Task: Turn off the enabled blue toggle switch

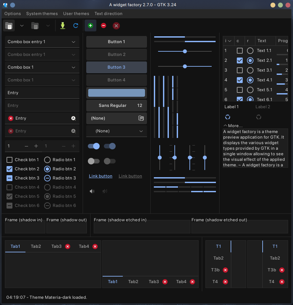Action: point(94,146)
